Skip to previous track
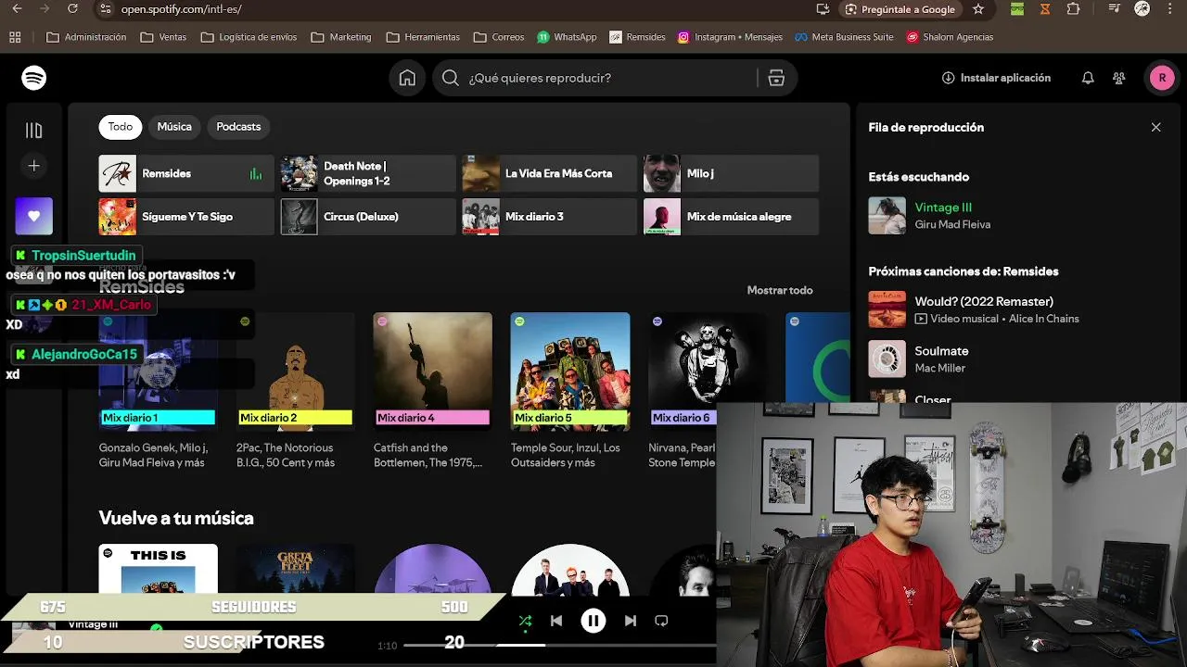 click(556, 621)
